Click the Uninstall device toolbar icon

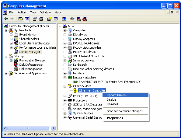[x=78, y=19]
